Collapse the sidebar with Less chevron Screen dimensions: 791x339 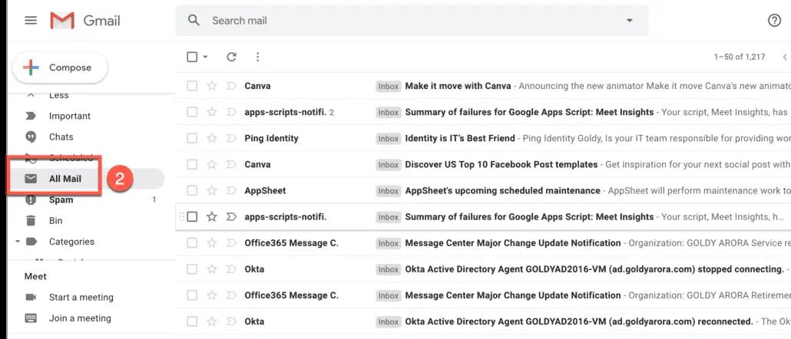tap(31, 94)
